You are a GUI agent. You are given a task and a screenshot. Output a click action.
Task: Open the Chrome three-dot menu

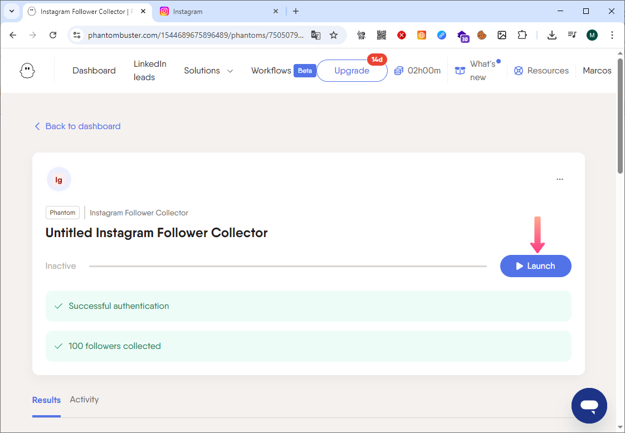pos(612,35)
